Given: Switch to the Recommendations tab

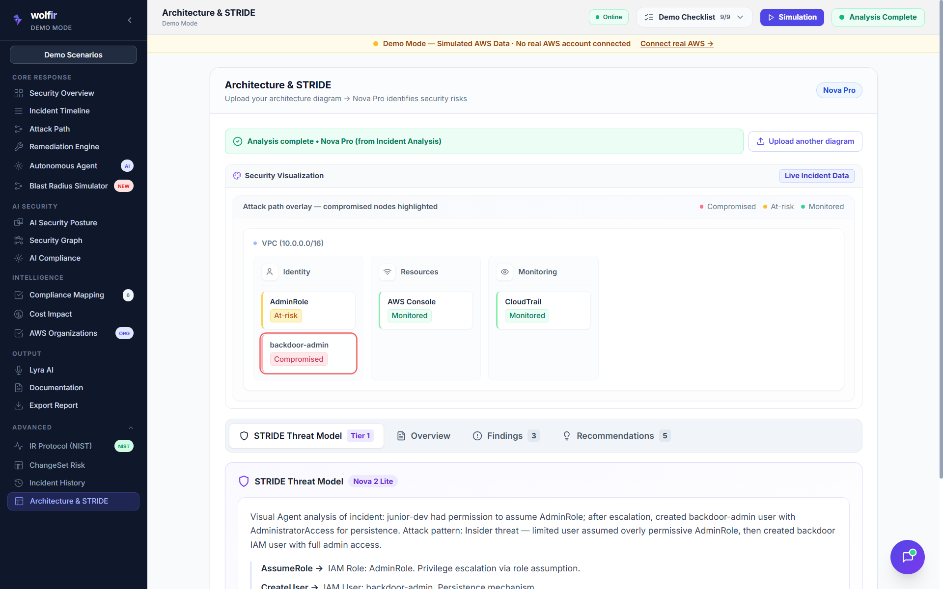Looking at the screenshot, I should [x=616, y=436].
